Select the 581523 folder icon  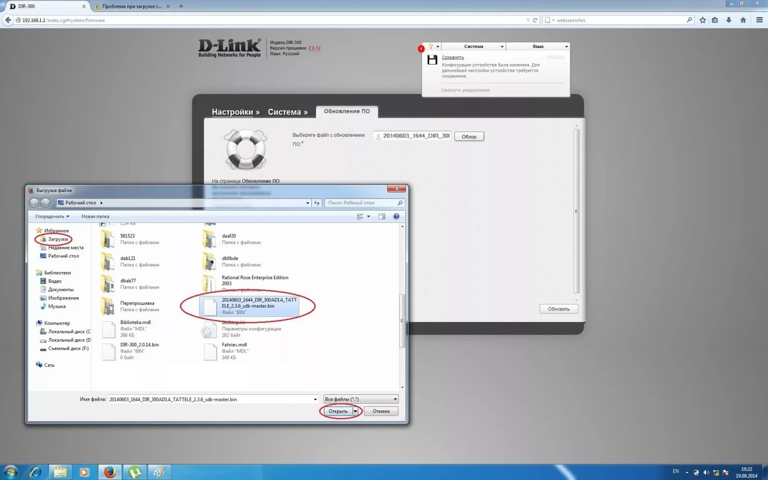tap(108, 239)
